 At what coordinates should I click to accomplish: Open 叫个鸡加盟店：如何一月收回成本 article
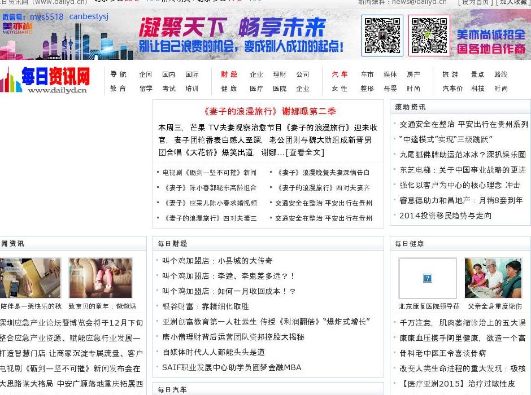[x=229, y=291]
